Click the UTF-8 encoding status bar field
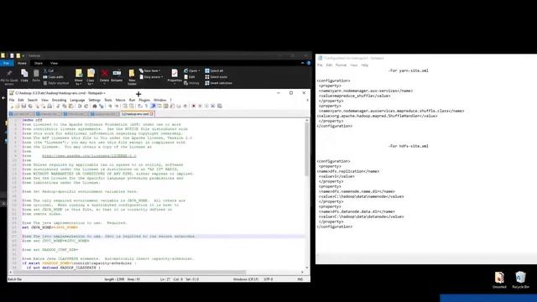The image size is (537, 302). (268, 279)
